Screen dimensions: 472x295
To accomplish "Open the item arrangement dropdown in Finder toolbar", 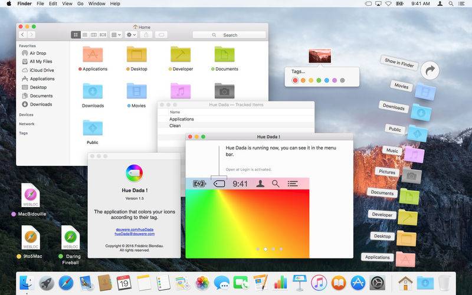I will point(116,35).
